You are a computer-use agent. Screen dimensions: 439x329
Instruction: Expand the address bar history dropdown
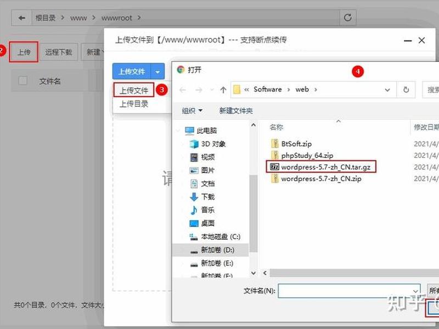click(x=387, y=90)
